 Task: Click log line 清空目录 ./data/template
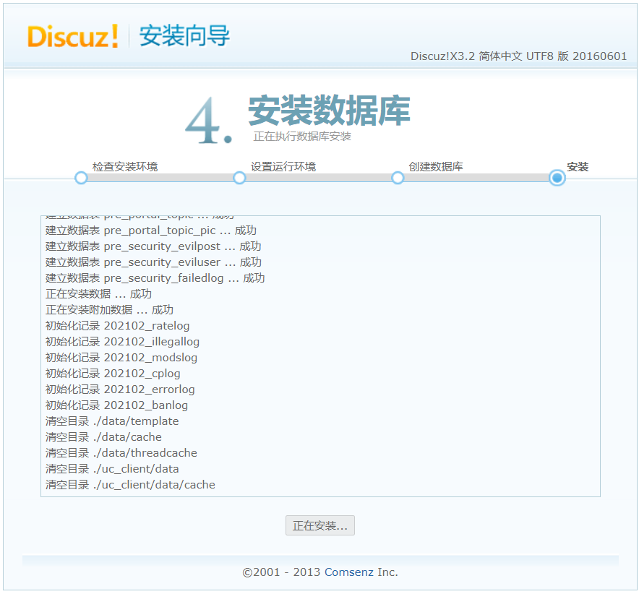112,421
